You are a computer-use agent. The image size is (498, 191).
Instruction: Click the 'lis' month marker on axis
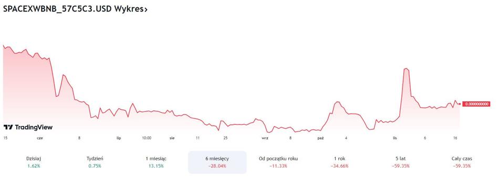[395, 138]
